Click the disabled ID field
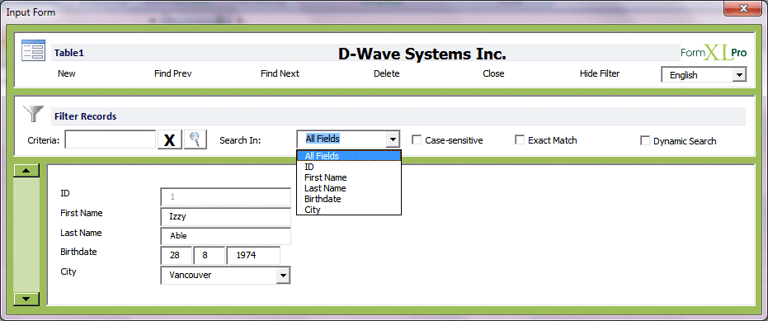The image size is (768, 321). [x=226, y=197]
